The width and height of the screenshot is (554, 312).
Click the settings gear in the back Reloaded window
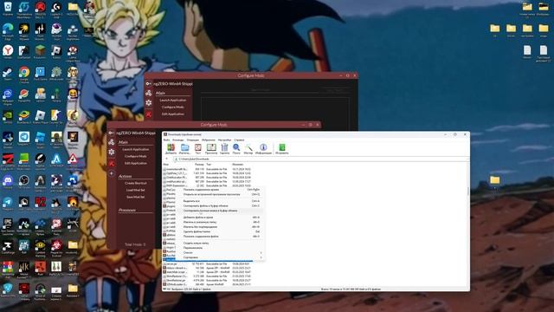coord(149,103)
